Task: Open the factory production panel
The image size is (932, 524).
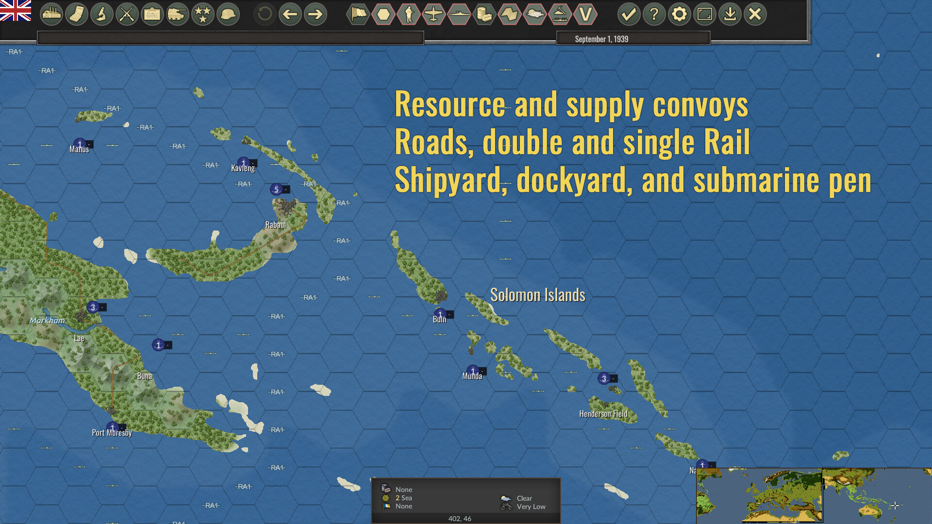Action: (51, 15)
